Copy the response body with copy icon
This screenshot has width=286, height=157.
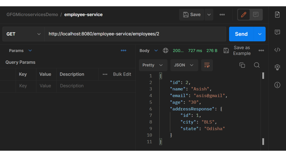[242, 65]
